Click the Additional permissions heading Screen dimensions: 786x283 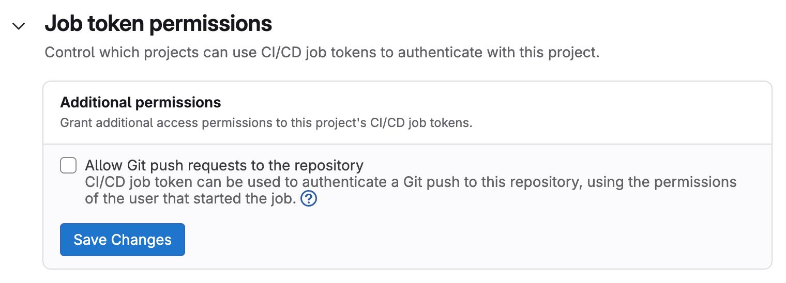tap(141, 103)
